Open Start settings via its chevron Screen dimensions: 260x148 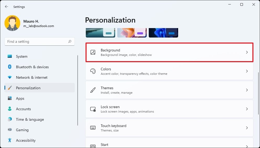tap(247, 146)
